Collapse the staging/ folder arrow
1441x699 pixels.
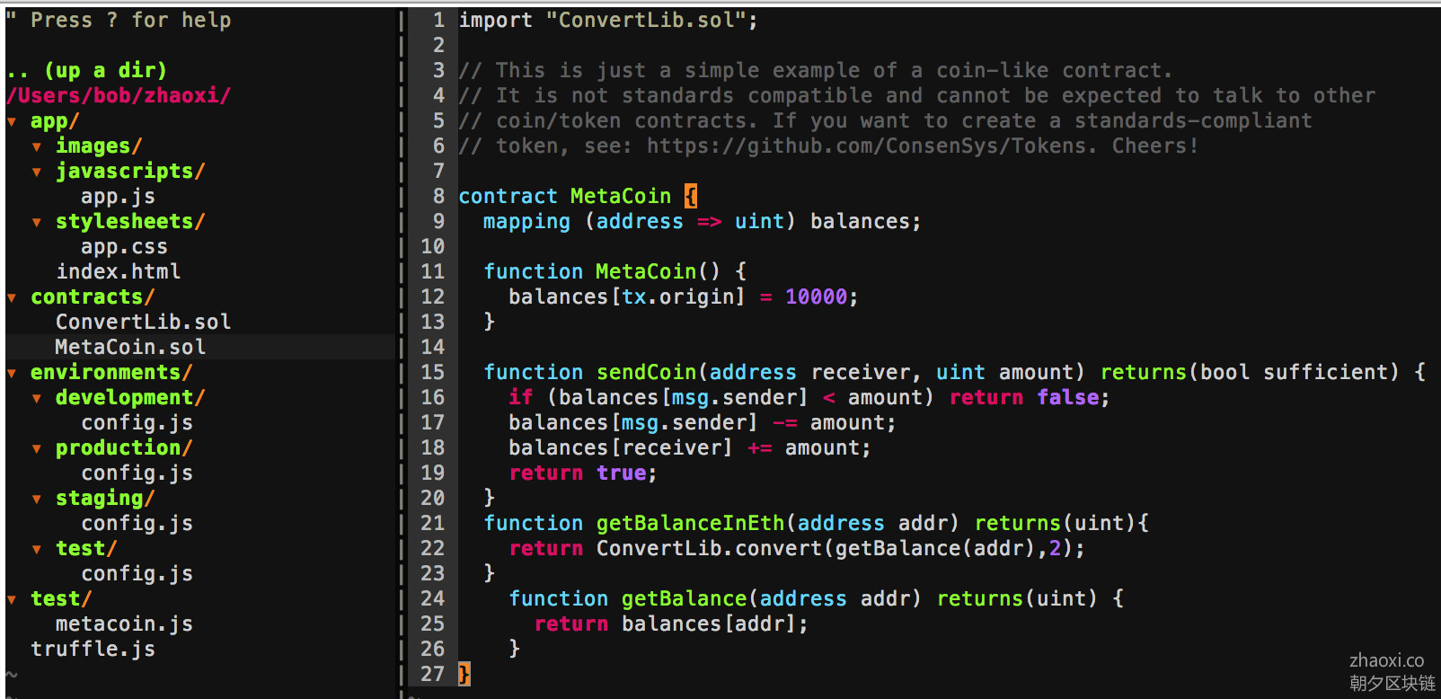[37, 499]
